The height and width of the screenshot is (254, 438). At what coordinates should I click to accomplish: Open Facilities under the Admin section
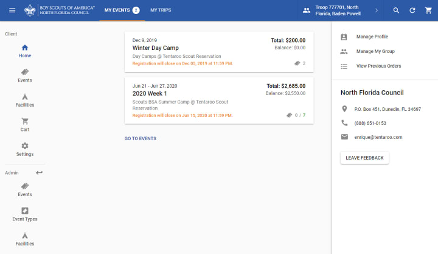point(25,239)
